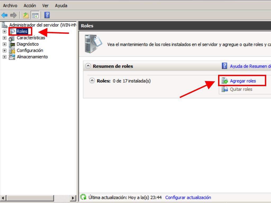The width and height of the screenshot is (271, 203).
Task: Open the Configurar actualización link
Action: 188,197
